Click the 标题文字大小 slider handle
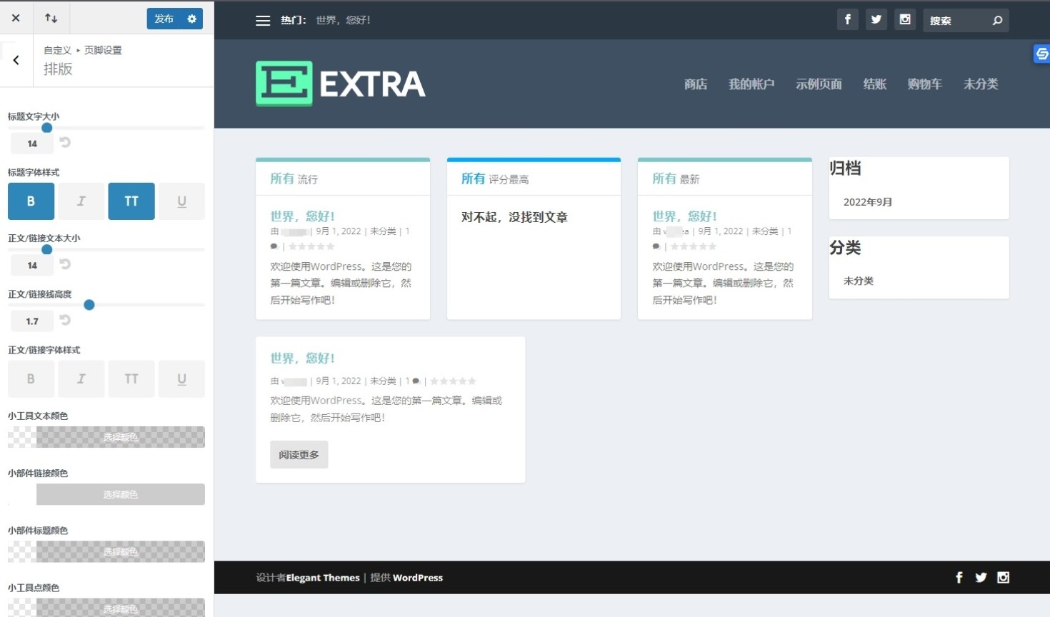The height and width of the screenshot is (617, 1050). (x=47, y=128)
